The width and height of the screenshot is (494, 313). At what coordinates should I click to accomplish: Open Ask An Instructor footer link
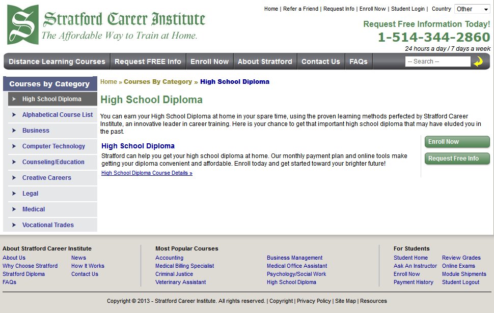tap(415, 266)
